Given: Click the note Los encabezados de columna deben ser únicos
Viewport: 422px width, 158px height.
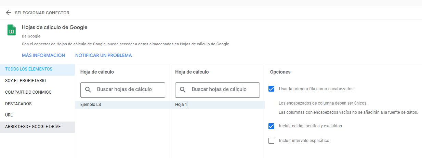Looking at the screenshot, I should (323, 103).
